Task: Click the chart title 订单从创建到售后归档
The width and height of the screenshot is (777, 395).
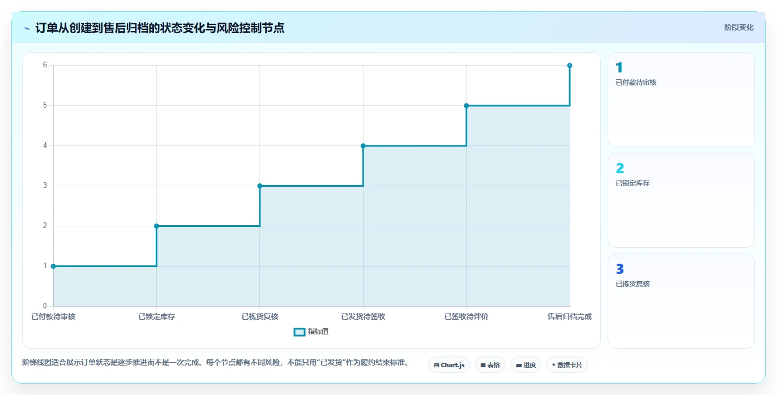Action: point(160,28)
